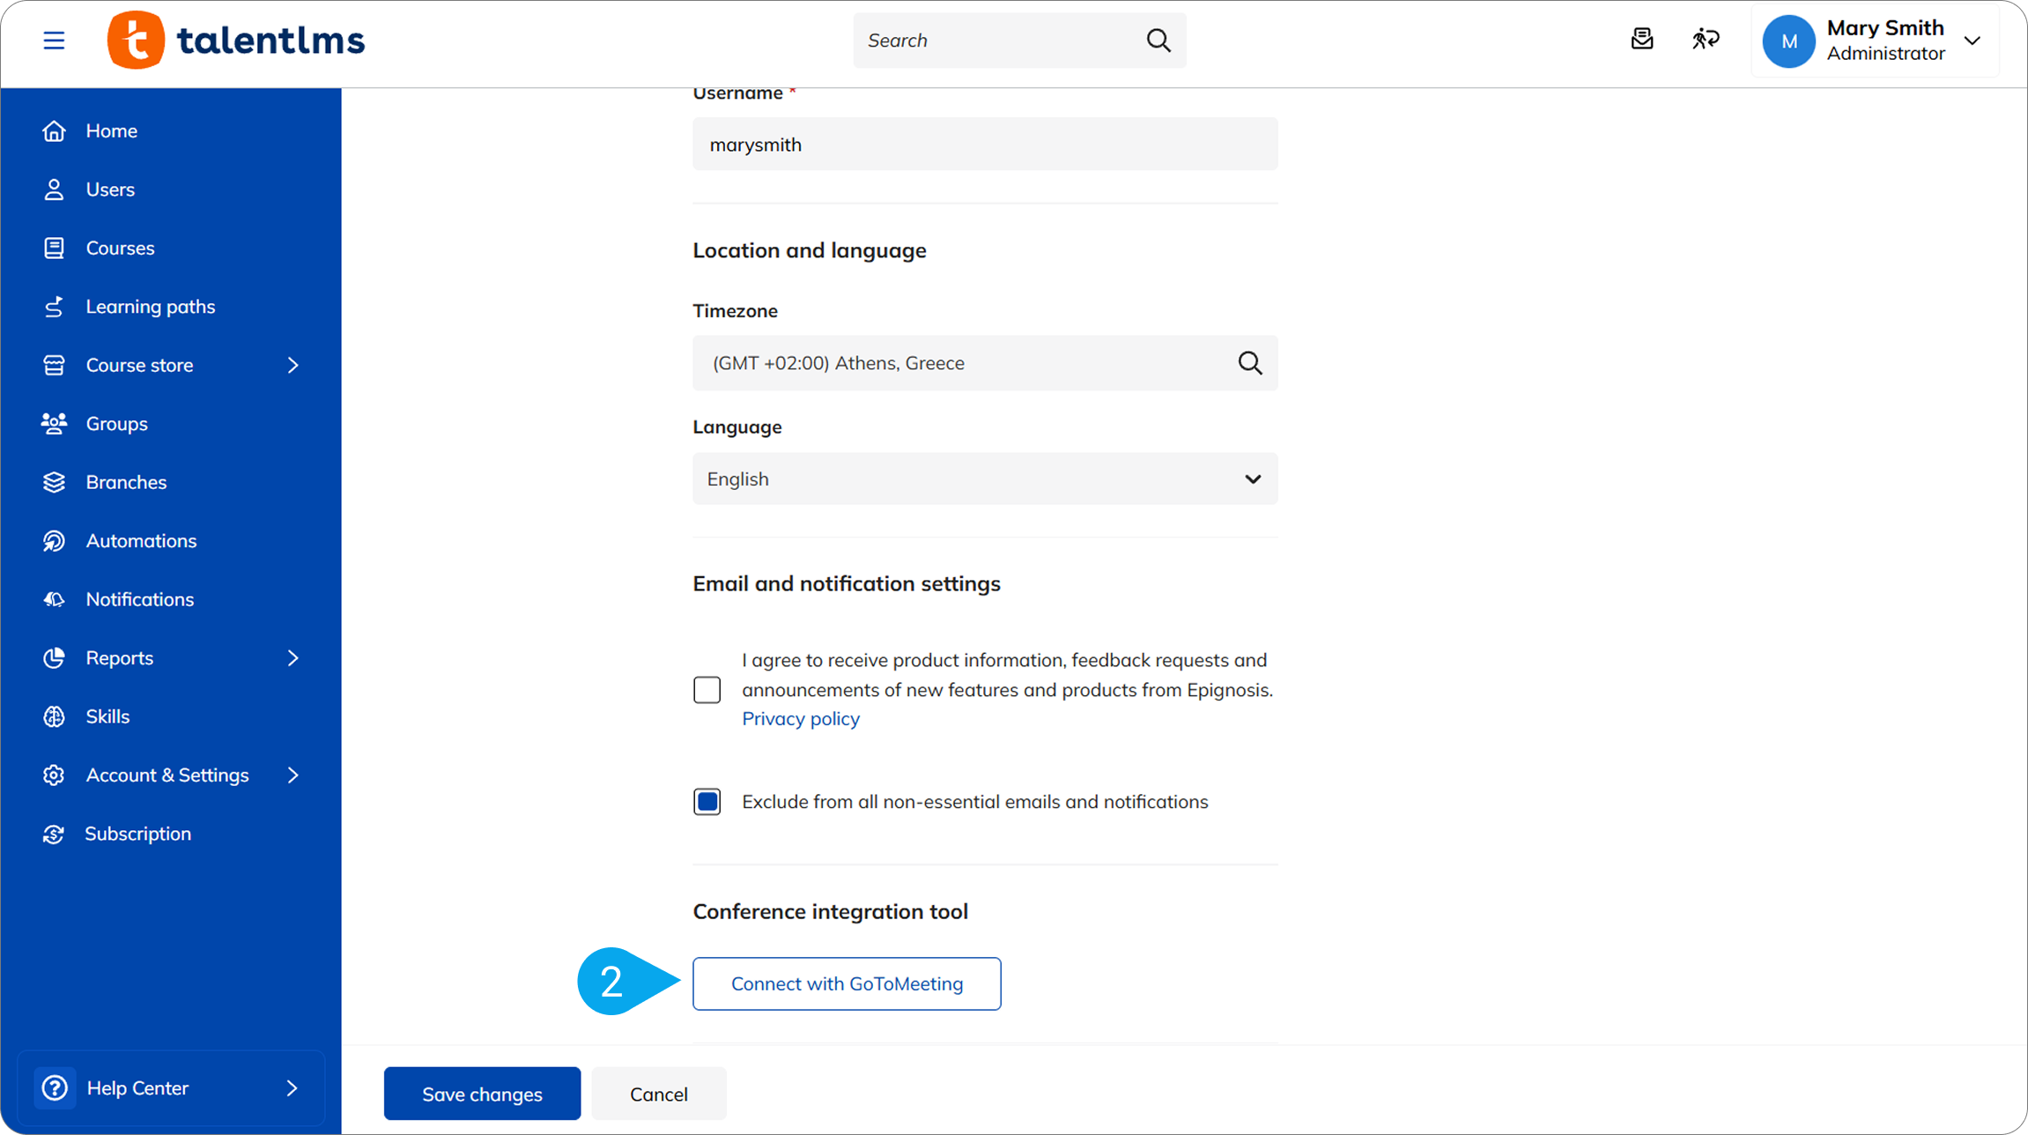
Task: Click the TalentLMS logo
Action: pos(235,41)
